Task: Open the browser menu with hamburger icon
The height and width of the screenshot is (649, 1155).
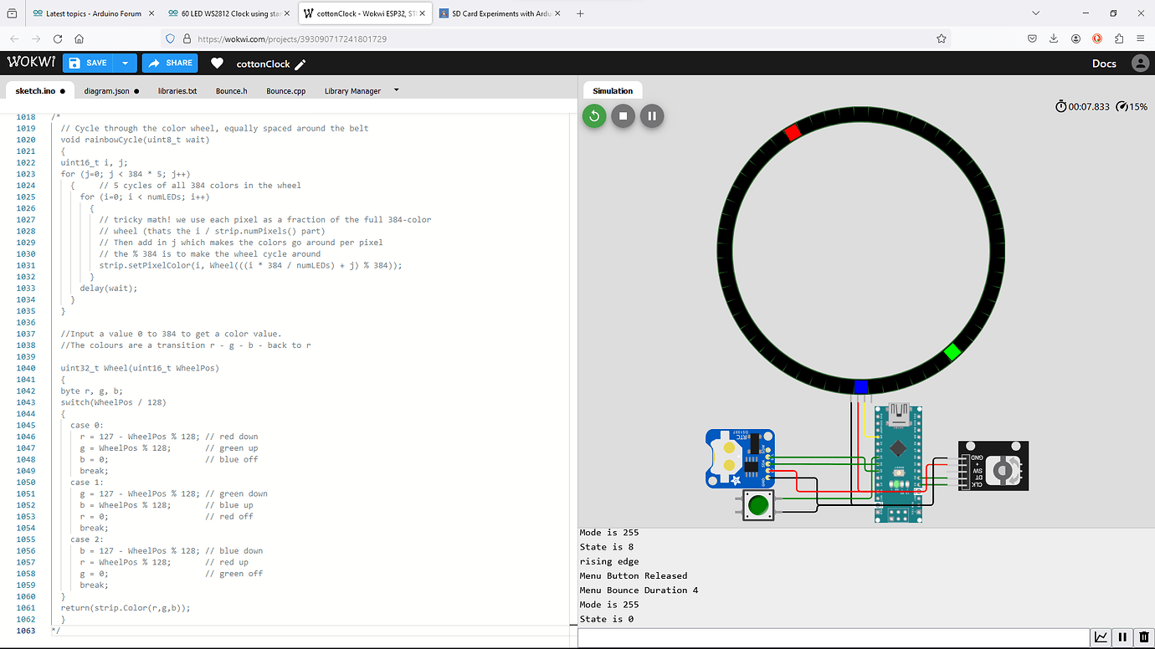Action: click(1141, 38)
